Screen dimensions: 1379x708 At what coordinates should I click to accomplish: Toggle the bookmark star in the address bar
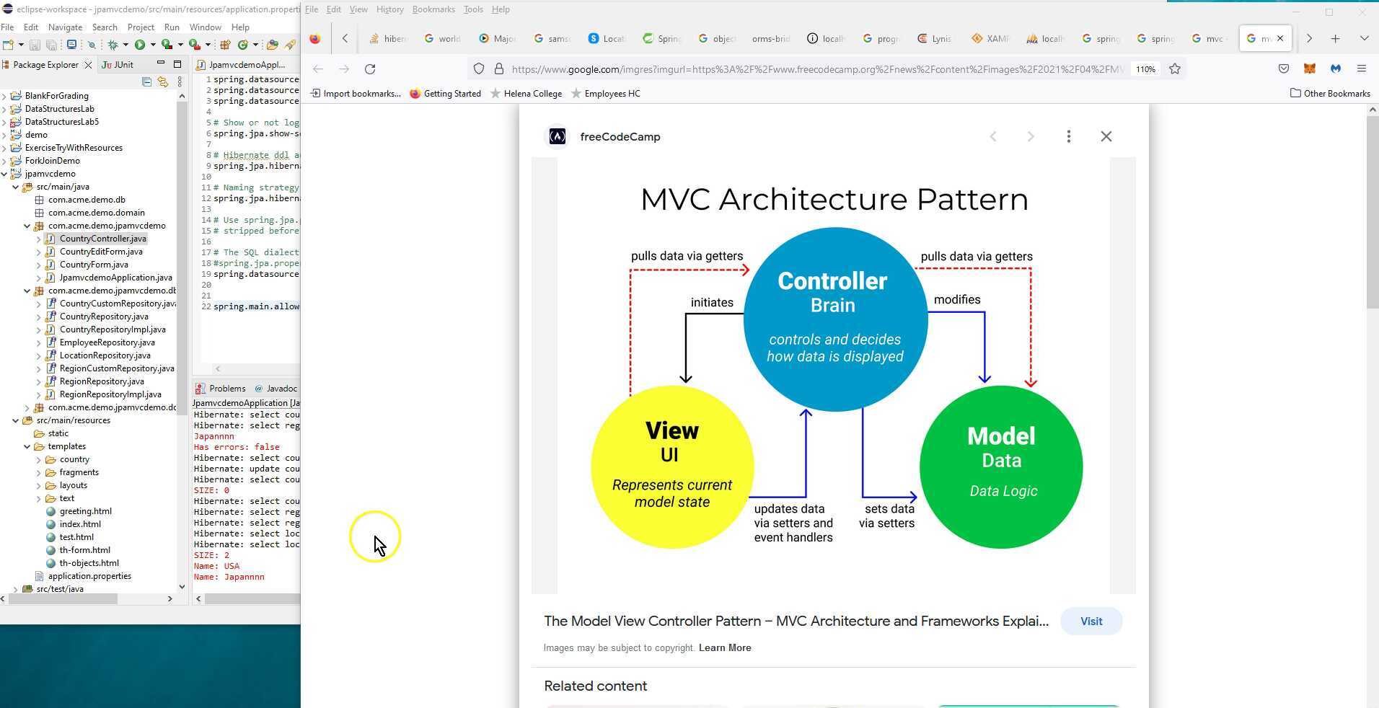tap(1174, 69)
